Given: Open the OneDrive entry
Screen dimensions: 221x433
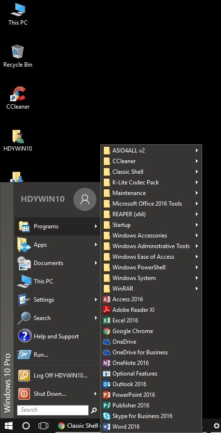Looking at the screenshot, I should (x=152, y=342).
